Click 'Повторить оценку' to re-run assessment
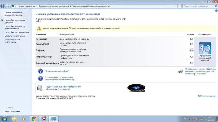 pos(208,96)
